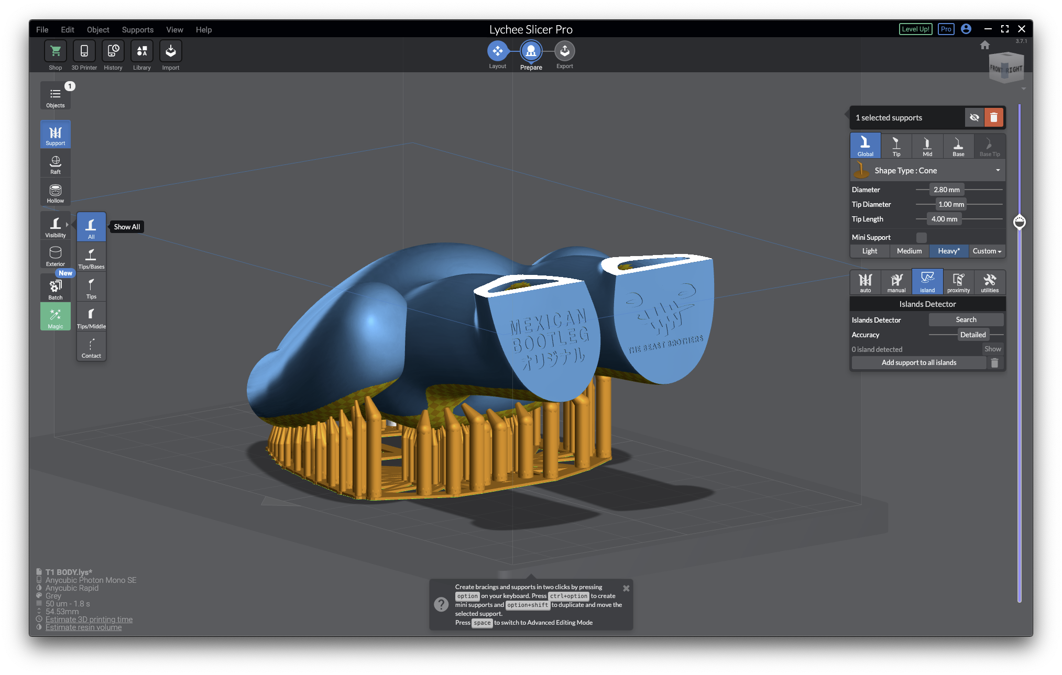
Task: Click the Show islands button
Action: [x=992, y=349]
